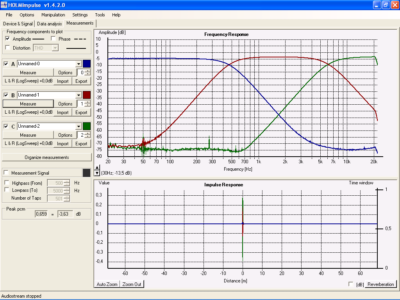Click the Reverberation button
Image resolution: width=400 pixels, height=300 pixels.
click(380, 284)
